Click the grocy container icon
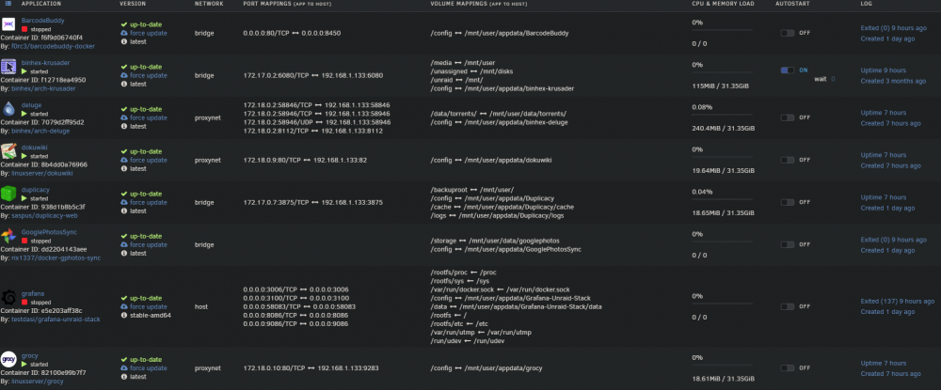The image size is (941, 390). (8, 359)
